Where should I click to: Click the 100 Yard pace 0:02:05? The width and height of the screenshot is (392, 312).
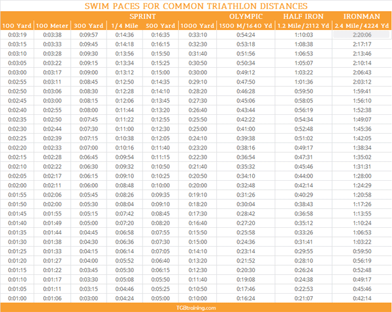[x=17, y=176]
